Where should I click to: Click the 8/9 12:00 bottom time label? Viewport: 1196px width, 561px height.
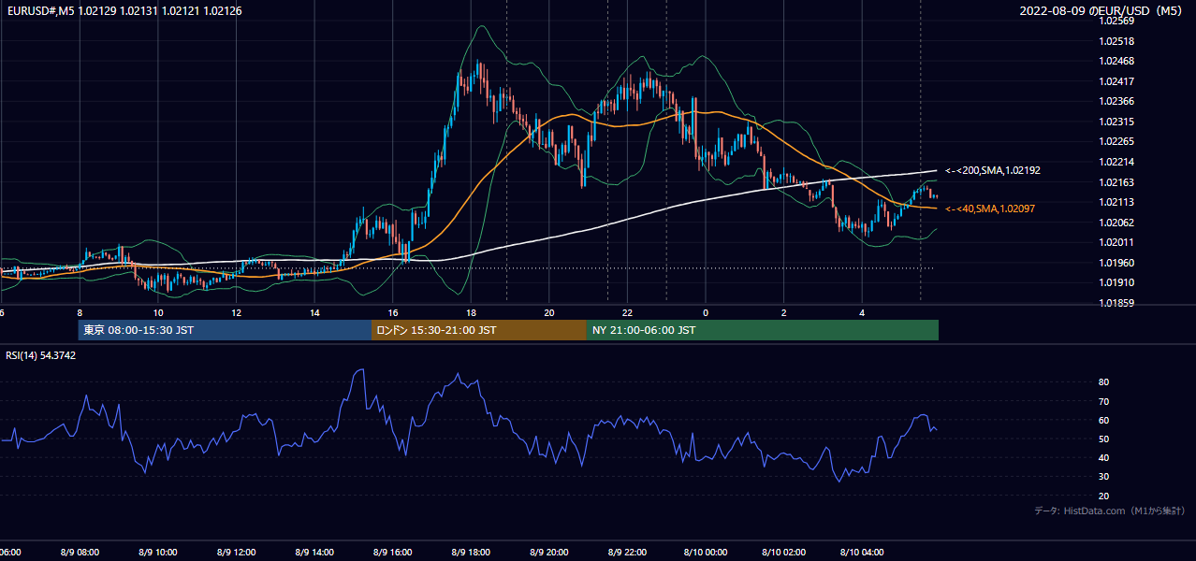[x=236, y=553]
